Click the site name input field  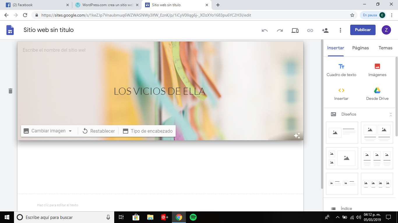tap(54, 50)
